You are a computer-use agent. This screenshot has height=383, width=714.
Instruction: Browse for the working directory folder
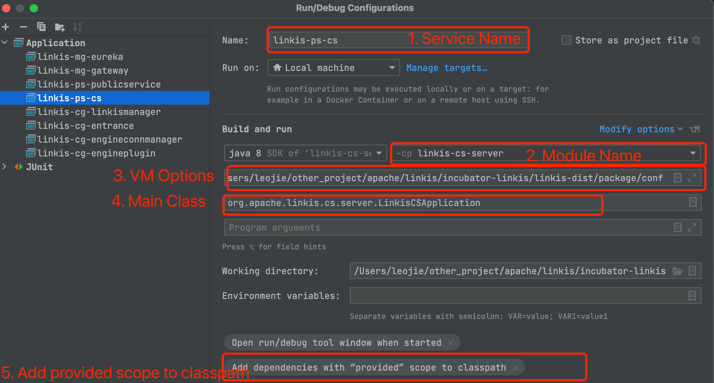(x=677, y=271)
